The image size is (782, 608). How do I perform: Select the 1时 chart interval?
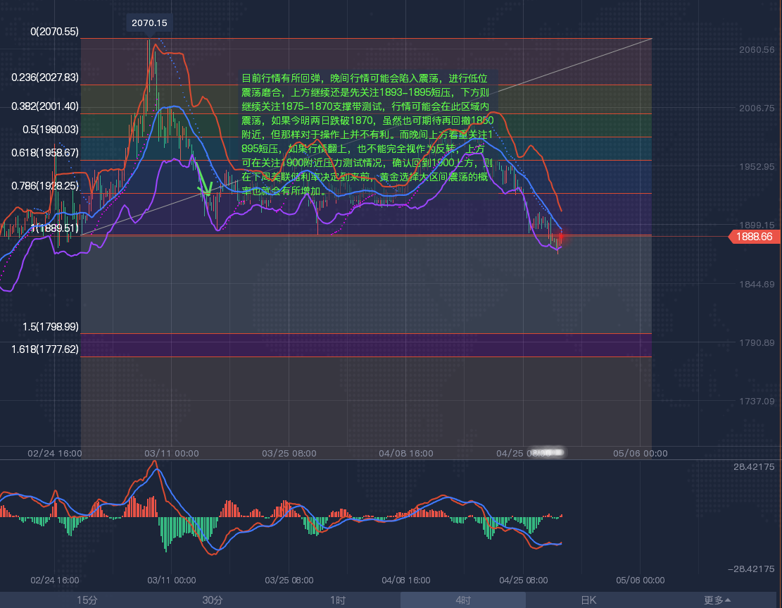coord(338,600)
